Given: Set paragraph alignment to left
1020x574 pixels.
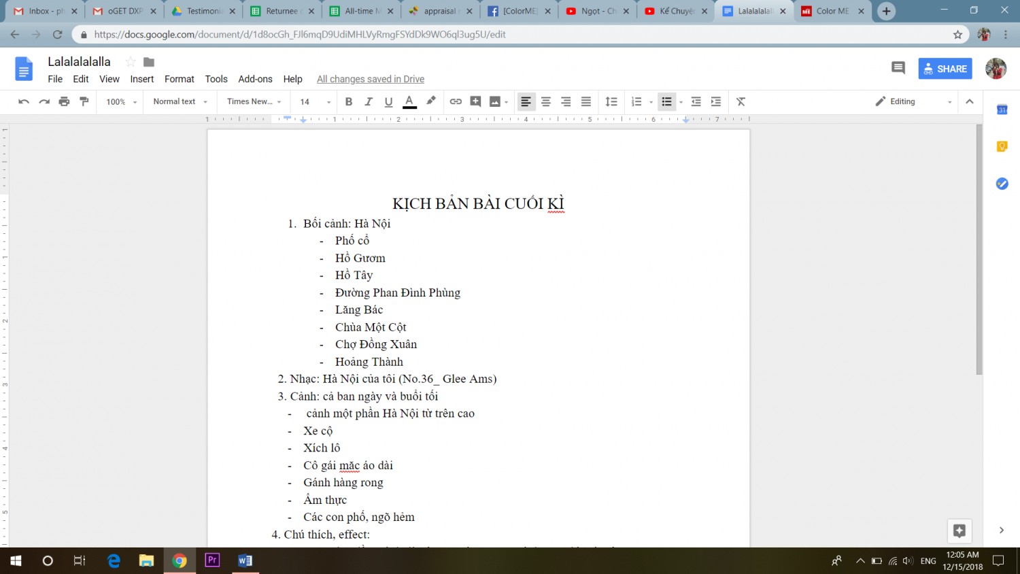Looking at the screenshot, I should (x=526, y=101).
